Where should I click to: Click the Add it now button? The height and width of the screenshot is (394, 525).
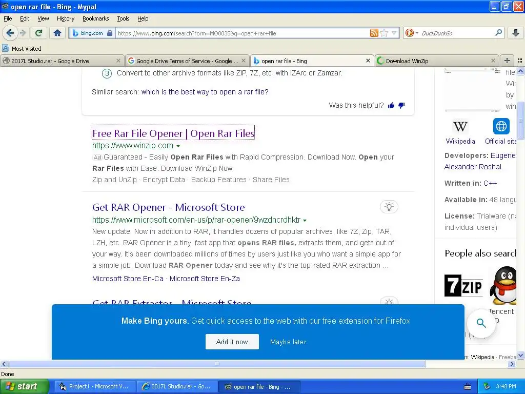pos(232,342)
